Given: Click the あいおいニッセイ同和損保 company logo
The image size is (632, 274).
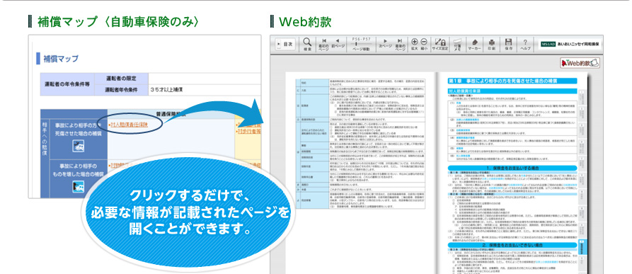Looking at the screenshot, I should (x=570, y=44).
